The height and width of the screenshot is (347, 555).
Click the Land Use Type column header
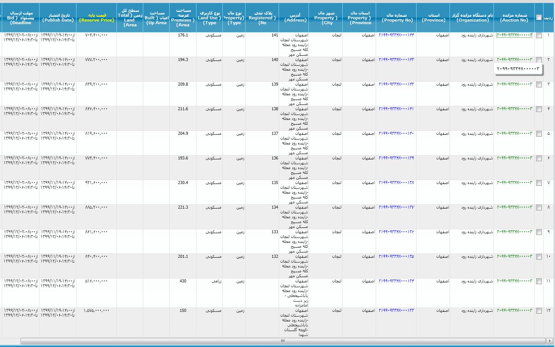(209, 18)
